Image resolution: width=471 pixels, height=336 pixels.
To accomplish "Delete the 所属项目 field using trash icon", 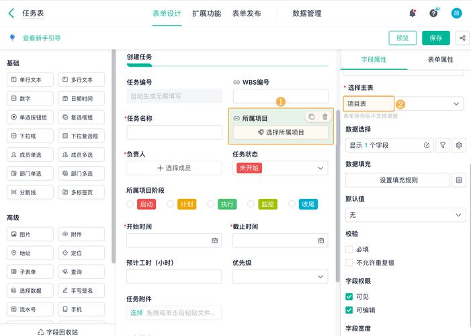I will (325, 117).
